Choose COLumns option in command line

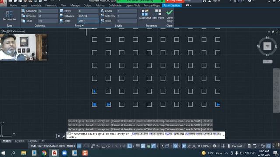(190, 134)
